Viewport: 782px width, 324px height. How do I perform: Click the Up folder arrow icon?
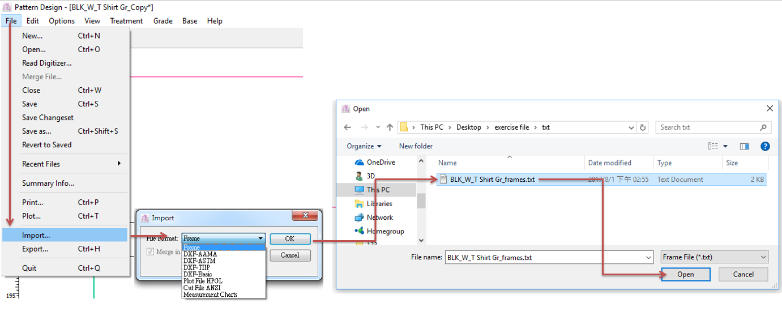(390, 127)
